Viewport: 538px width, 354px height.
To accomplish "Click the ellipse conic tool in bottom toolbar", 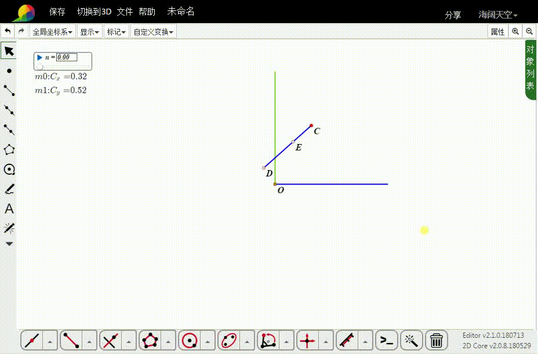I will (x=229, y=340).
